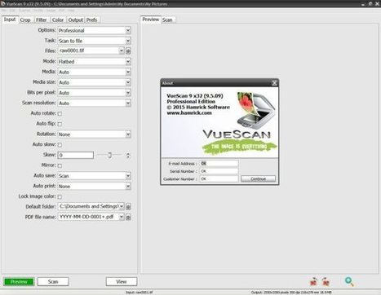Select the Preview tab in right pane
This screenshot has height=295, width=381.
150,20
